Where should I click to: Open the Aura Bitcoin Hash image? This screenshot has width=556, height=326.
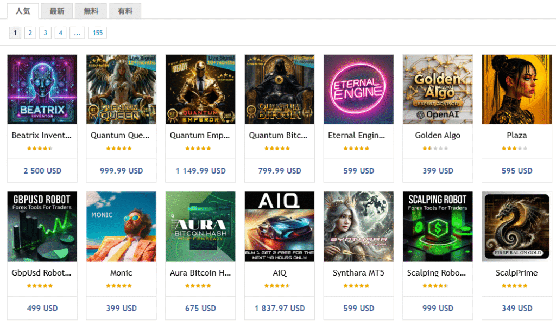200,227
